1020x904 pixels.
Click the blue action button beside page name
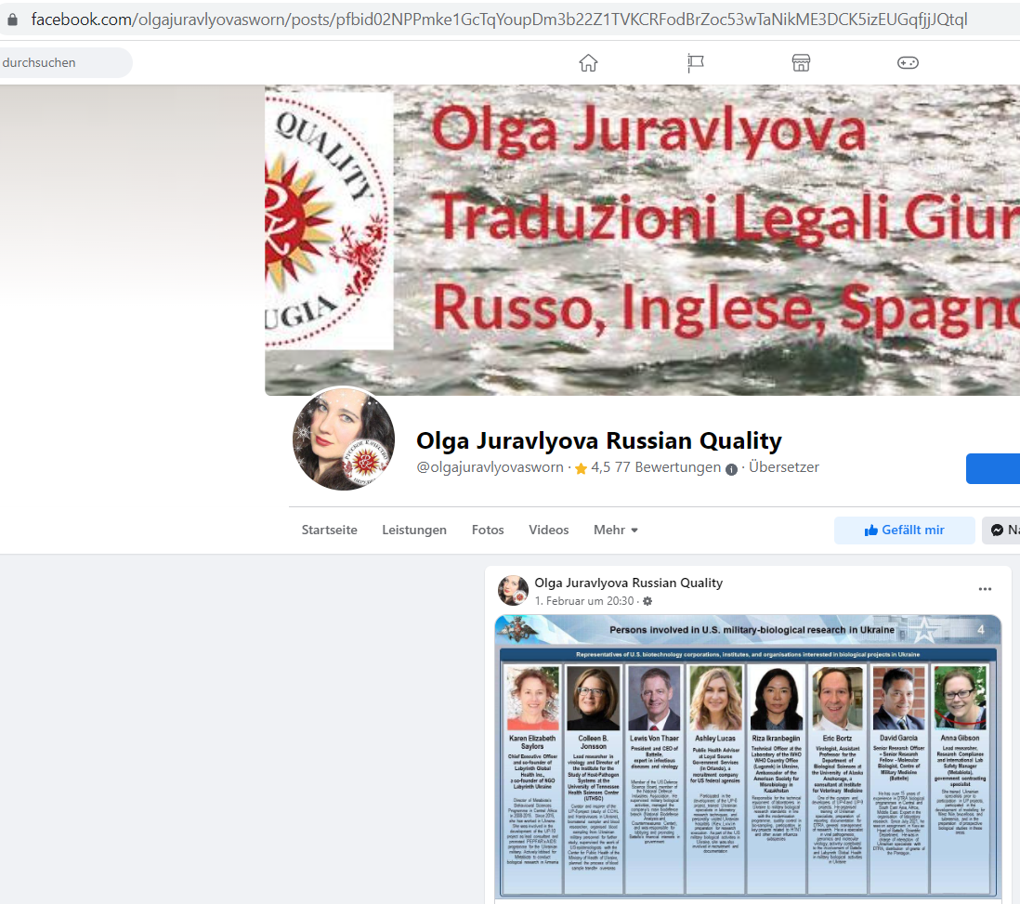click(x=993, y=468)
